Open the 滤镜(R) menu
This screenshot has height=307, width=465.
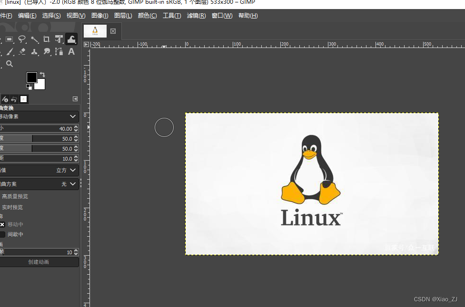[x=196, y=16]
